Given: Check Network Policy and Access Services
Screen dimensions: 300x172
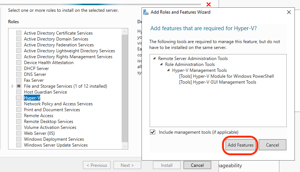Looking at the screenshot, I should coord(19,104).
